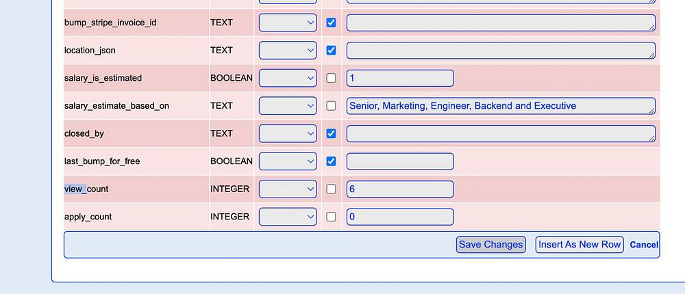This screenshot has width=685, height=294.
Task: Open apply_count function dropdown
Action: pos(288,217)
